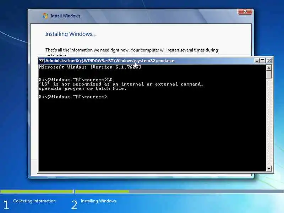
Task: Click the first prompt line ending in LS
Action: (76, 80)
